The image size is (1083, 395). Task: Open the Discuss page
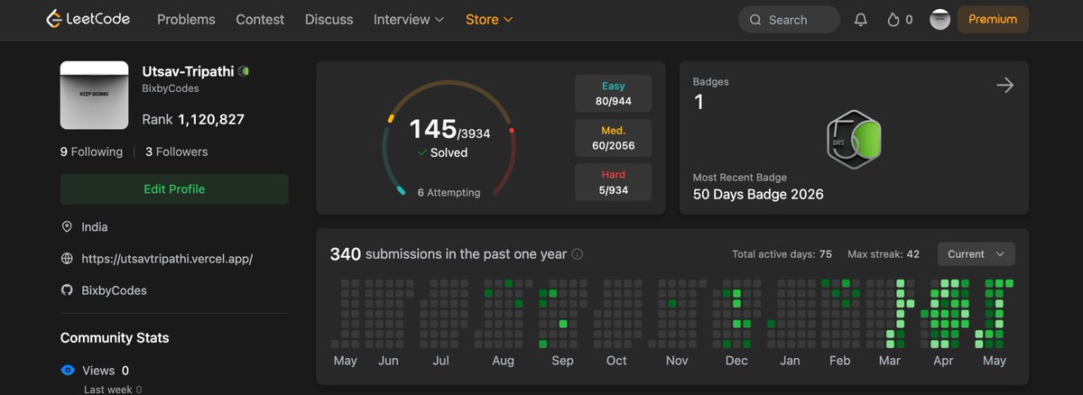pyautogui.click(x=329, y=19)
